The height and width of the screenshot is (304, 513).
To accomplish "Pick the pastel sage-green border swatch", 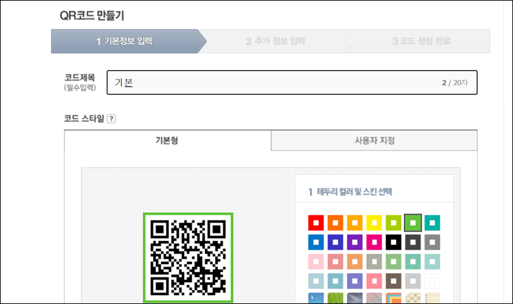I will [x=393, y=262].
